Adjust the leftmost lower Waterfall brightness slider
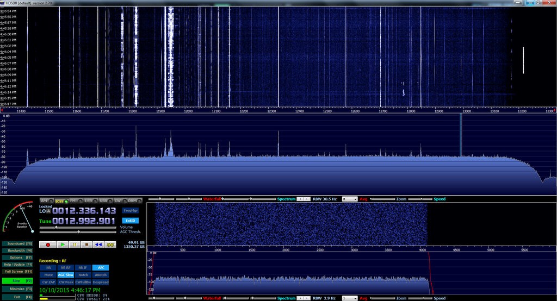This screenshot has width=557, height=301. click(x=161, y=298)
